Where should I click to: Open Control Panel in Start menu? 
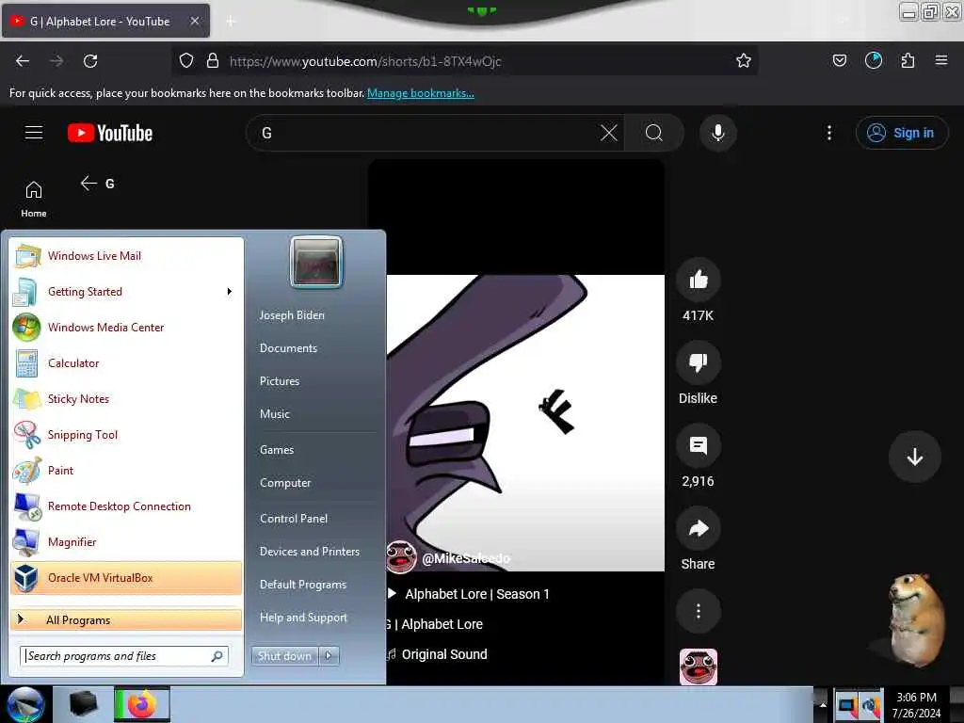[294, 519]
